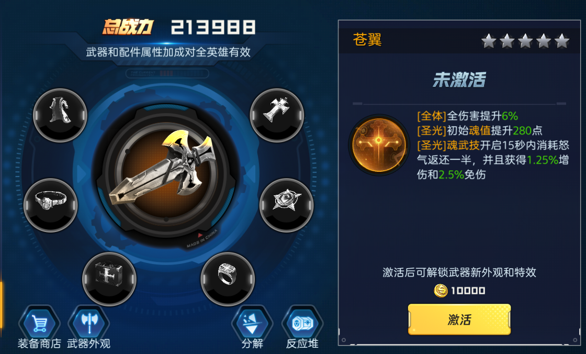586x354 pixels.
Task: Click the 未激活 status label
Action: (459, 80)
